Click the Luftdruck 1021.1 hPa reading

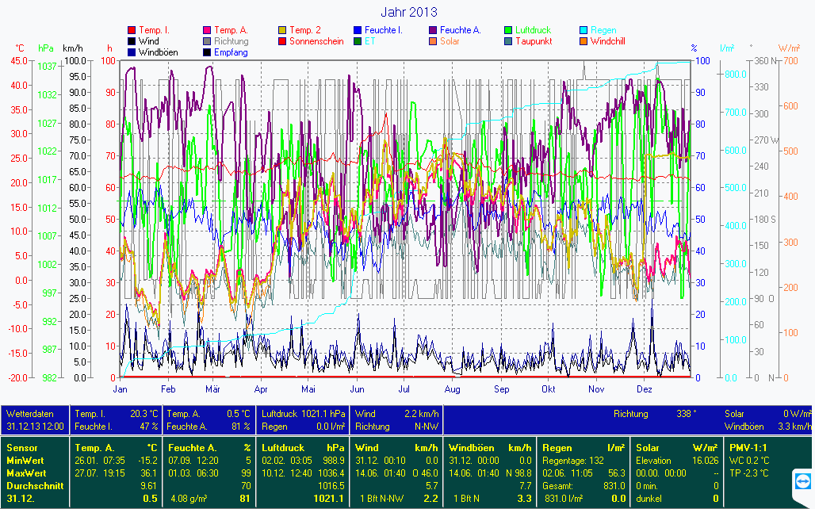[303, 414]
